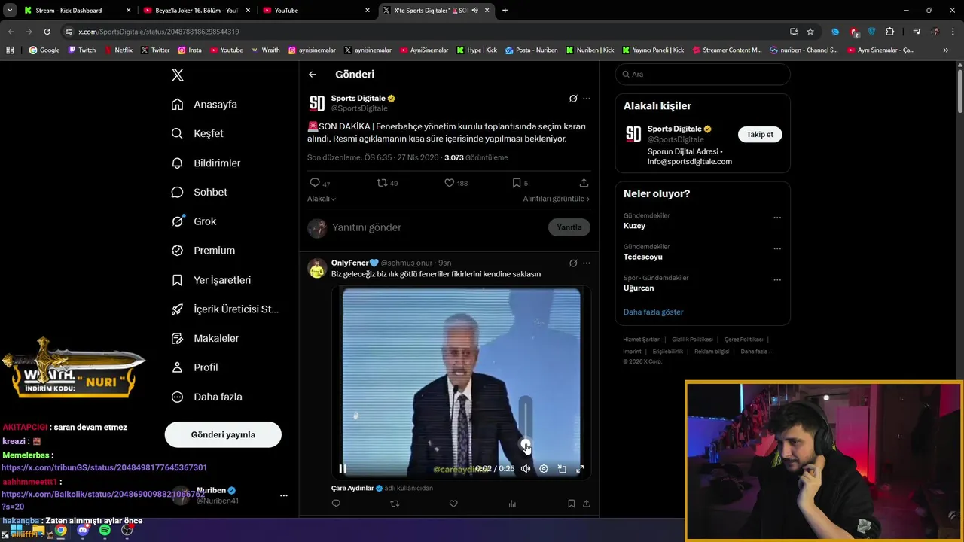
Task: Open Makaleler in the sidebar
Action: (205, 339)
